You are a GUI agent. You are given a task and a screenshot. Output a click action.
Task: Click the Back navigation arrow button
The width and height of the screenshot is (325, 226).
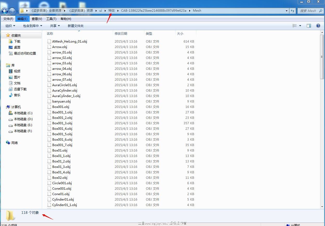pyautogui.click(x=5, y=11)
